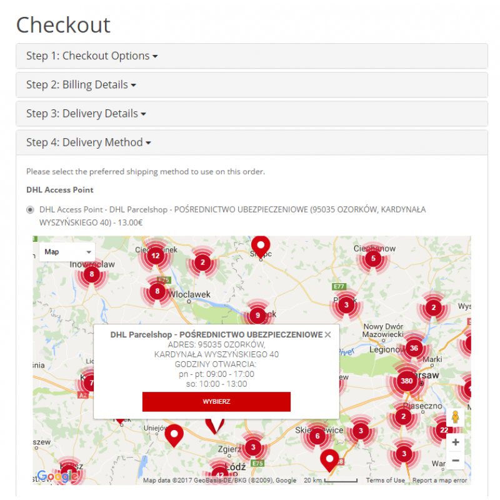The height and width of the screenshot is (500, 500).
Task: Click the Street View pegman icon
Action: point(455,417)
